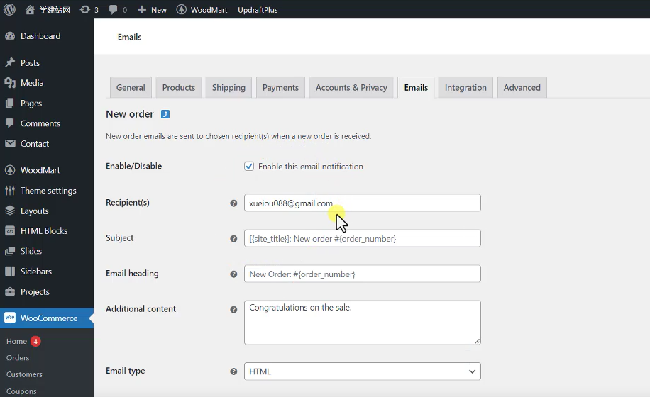The width and height of the screenshot is (650, 397).
Task: Open UpdraftPlus from the admin bar
Action: [x=258, y=9]
